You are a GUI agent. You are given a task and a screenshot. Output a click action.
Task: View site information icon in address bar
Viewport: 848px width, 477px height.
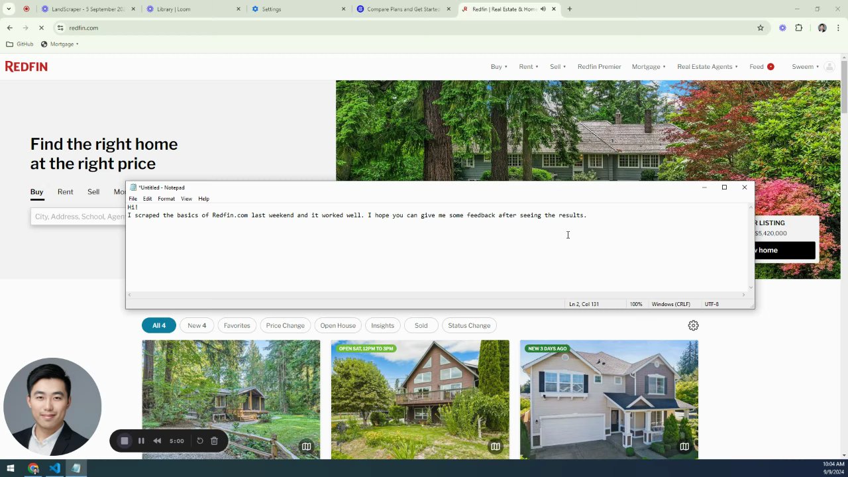(x=60, y=28)
